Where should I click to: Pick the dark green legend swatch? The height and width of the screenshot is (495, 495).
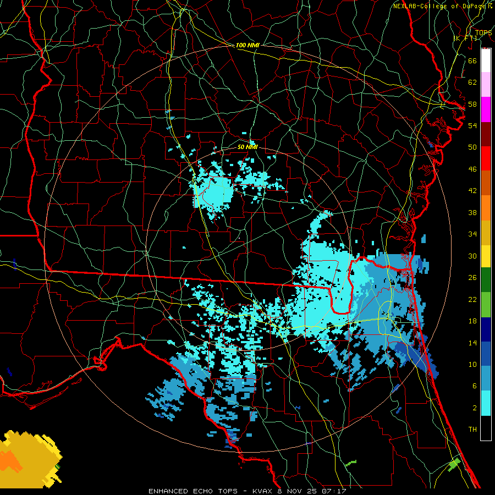point(486,280)
